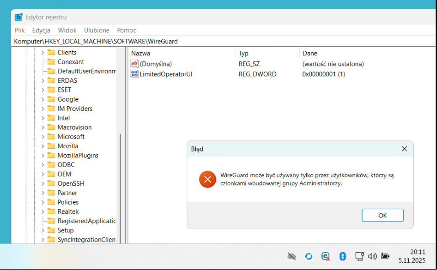This screenshot has width=437, height=270.
Task: Click the (Domyślna) string value icon
Action: point(134,64)
